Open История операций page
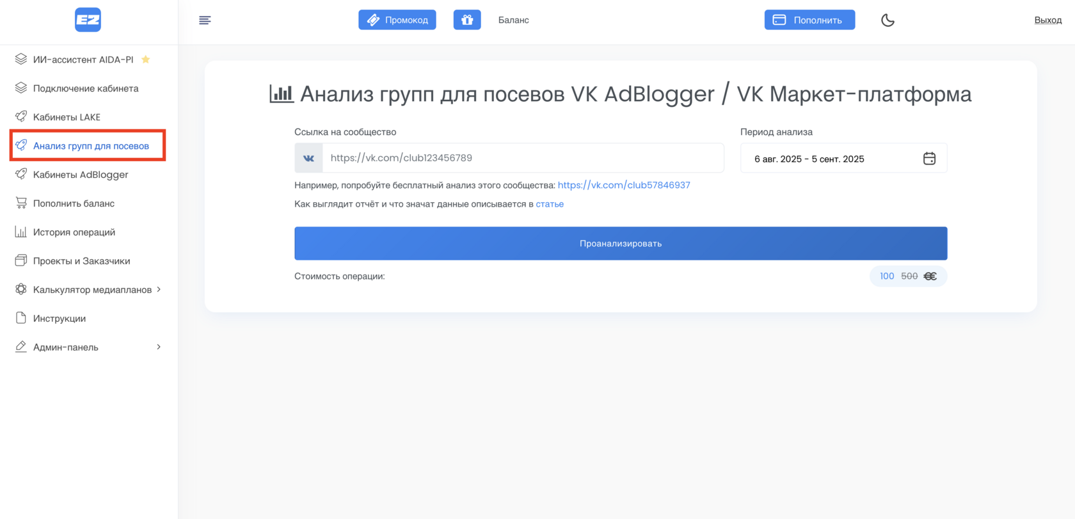The image size is (1075, 519). coord(74,232)
